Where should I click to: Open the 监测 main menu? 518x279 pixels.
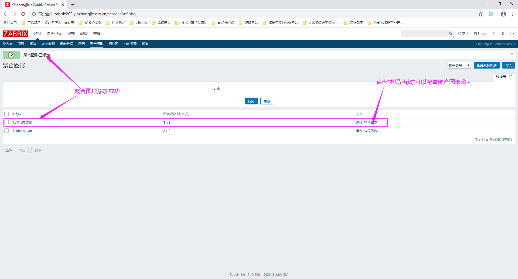(x=38, y=34)
